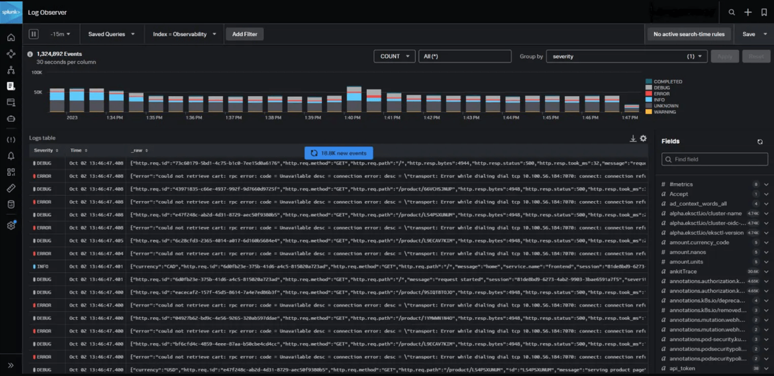Open the Group by severity dropdown
This screenshot has height=376, width=774.
pyautogui.click(x=626, y=56)
